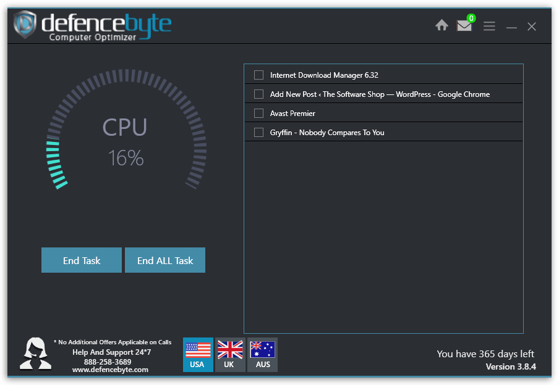Click the home icon in the top bar
559x385 pixels.
point(442,25)
